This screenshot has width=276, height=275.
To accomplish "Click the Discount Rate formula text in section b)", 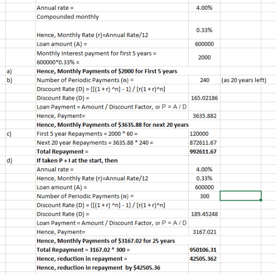I will (x=101, y=89).
